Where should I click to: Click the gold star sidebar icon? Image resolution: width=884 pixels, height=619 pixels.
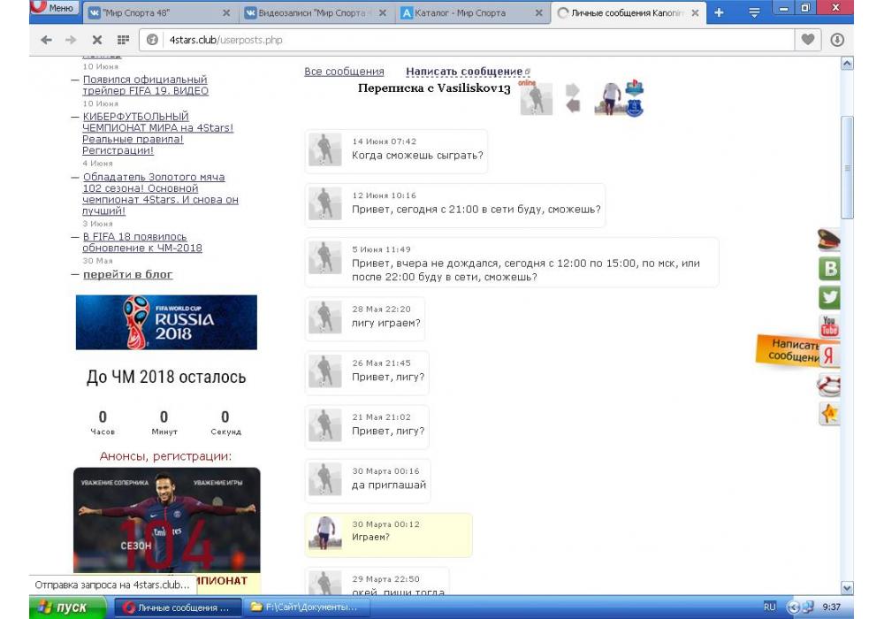pos(829,414)
